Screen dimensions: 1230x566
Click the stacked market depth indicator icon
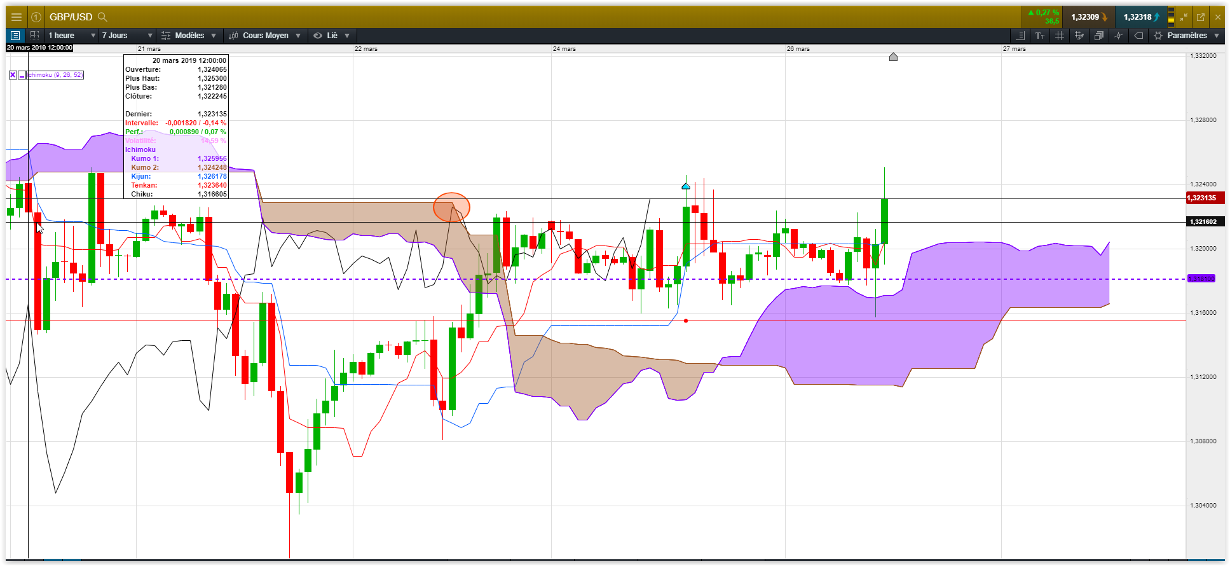pos(1171,16)
